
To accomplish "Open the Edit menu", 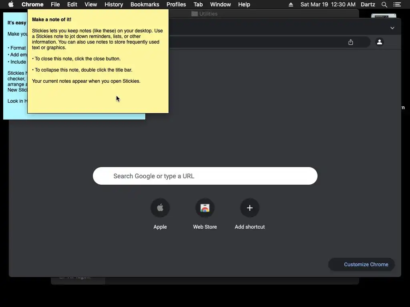I will click(72, 4).
